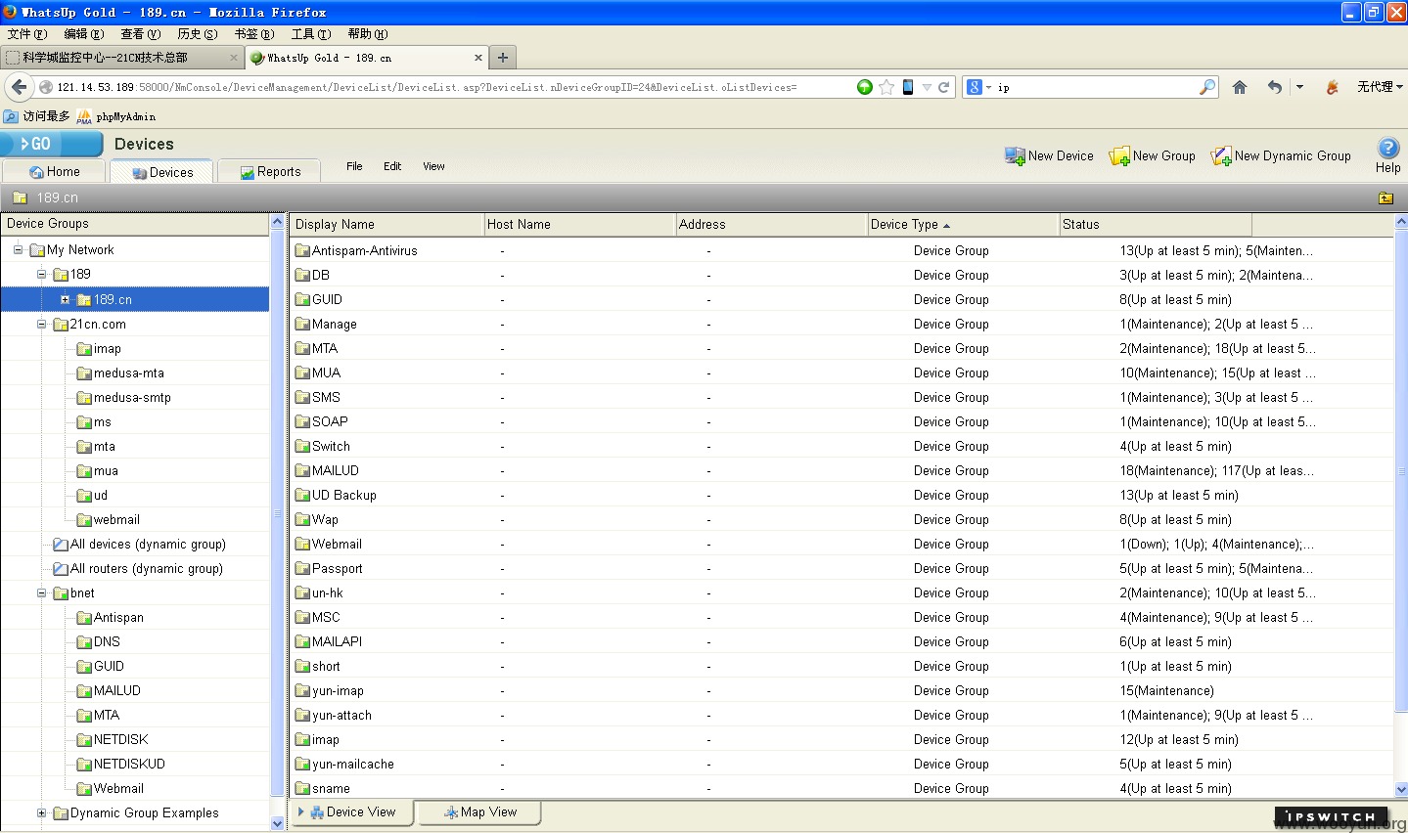Open phpMyAdmin bookmark
The image size is (1408, 833).
tap(116, 116)
